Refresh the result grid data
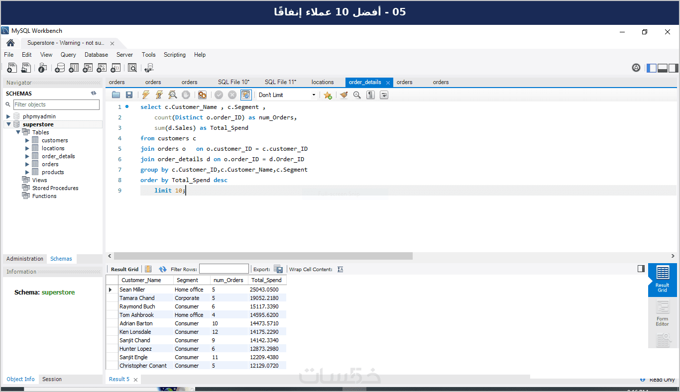 click(x=163, y=269)
